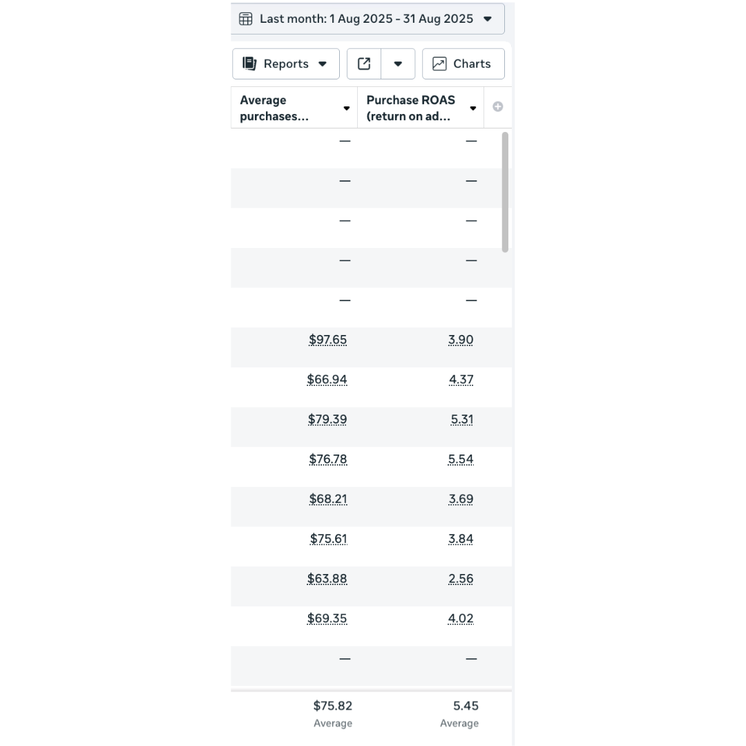Screen dimensions: 746x746
Task: Click the calendar icon in date range selector
Action: 245,19
